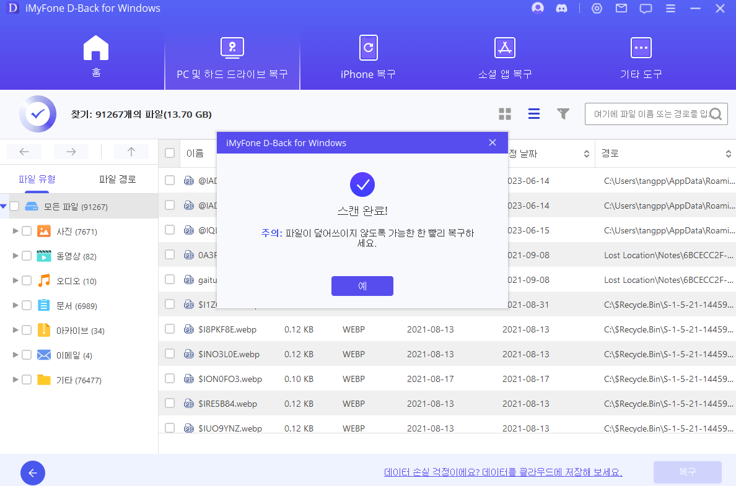Open the 기타 도구 tab
Image resolution: width=736 pixels, height=486 pixels.
[641, 57]
